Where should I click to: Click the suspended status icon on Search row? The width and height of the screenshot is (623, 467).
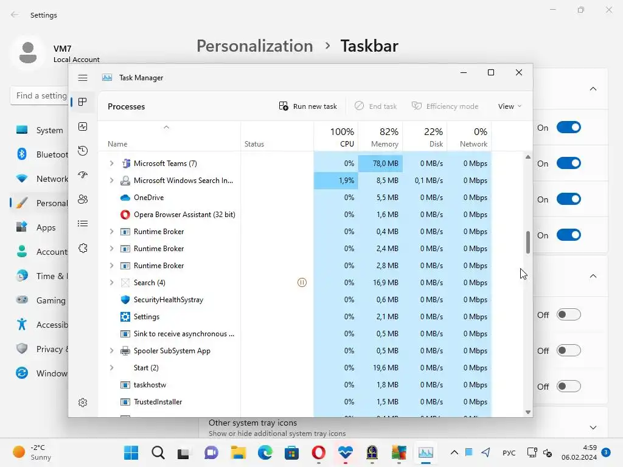[x=302, y=282]
